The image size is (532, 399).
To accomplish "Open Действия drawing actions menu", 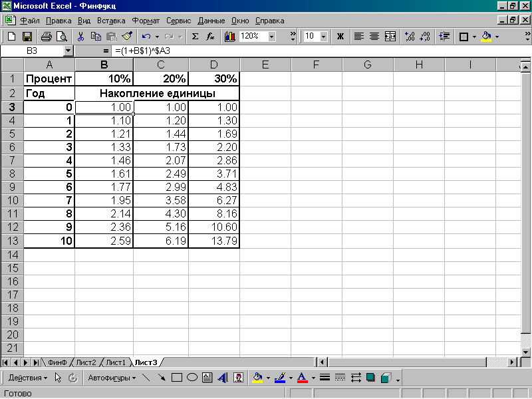I will [x=27, y=378].
